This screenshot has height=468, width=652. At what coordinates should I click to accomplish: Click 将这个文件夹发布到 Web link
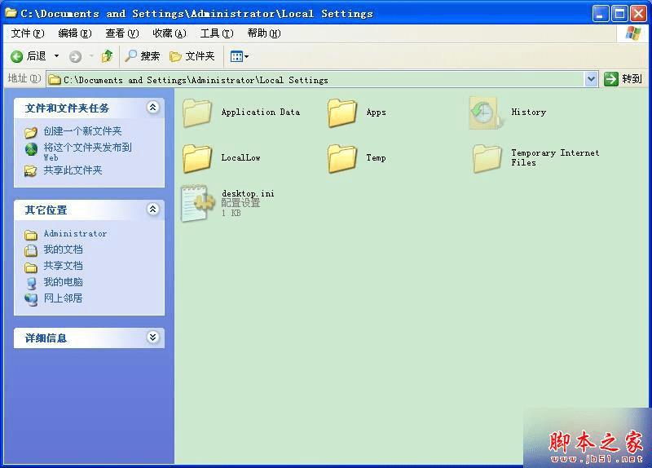click(x=88, y=152)
